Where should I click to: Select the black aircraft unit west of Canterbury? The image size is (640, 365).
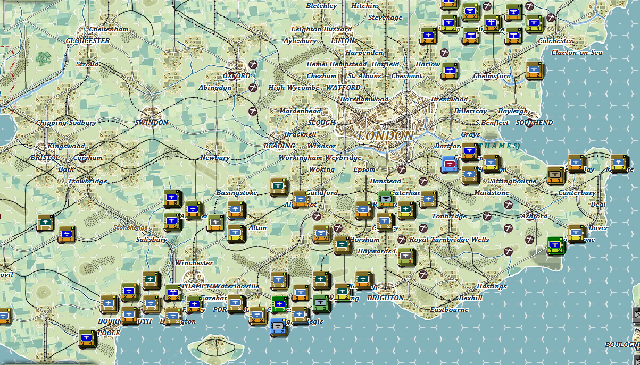tap(555, 175)
